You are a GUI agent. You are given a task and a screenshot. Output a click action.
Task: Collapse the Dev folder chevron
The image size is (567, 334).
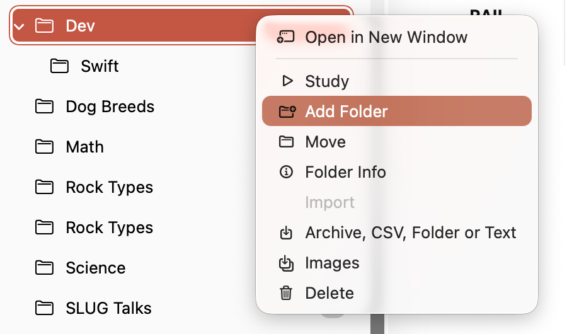coord(19,26)
